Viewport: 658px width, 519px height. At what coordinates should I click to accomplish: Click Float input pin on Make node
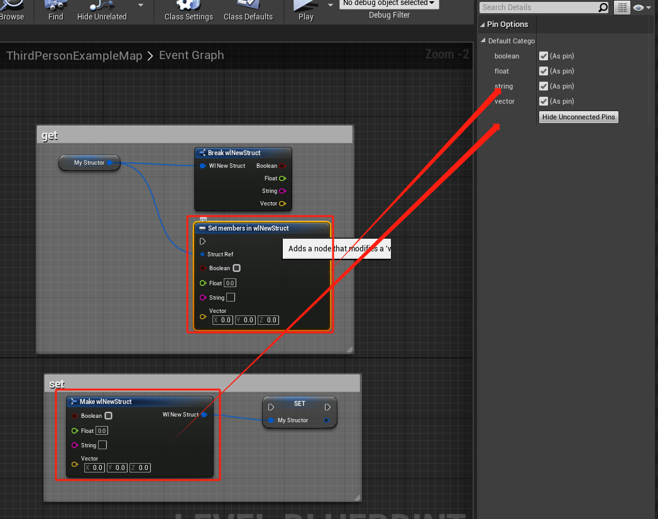(x=75, y=431)
